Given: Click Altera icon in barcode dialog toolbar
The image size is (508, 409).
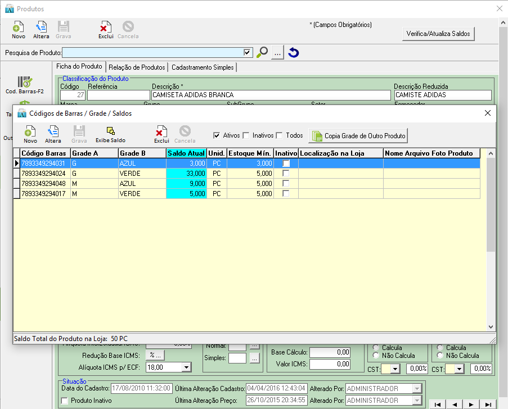Looking at the screenshot, I should pos(53,132).
